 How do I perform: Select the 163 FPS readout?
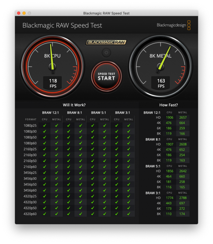(x=161, y=83)
